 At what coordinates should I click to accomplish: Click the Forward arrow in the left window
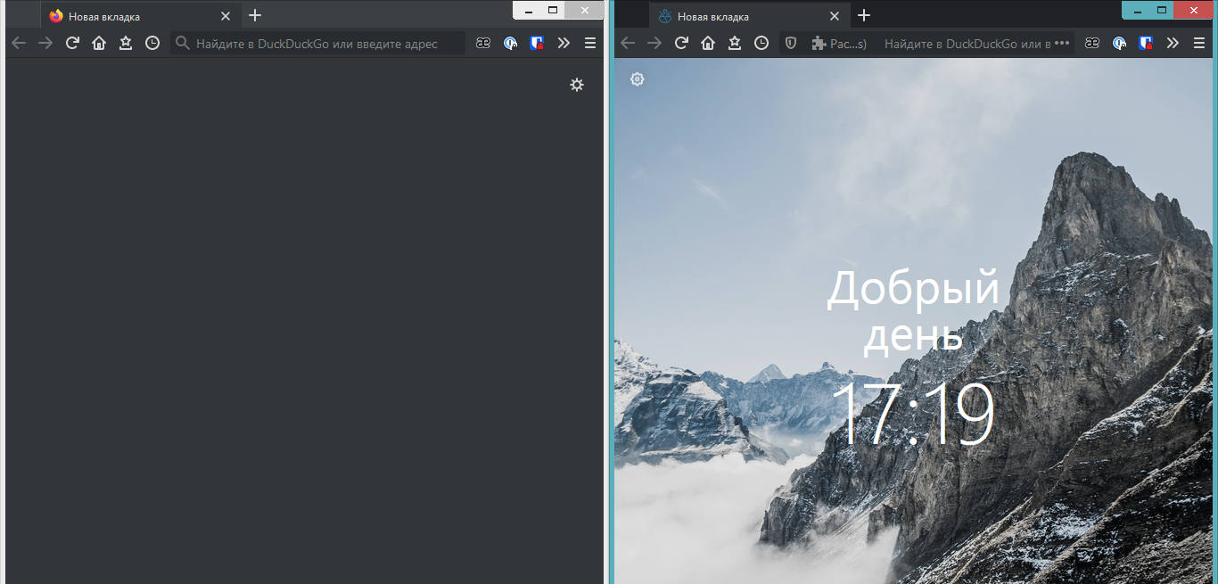click(x=45, y=43)
